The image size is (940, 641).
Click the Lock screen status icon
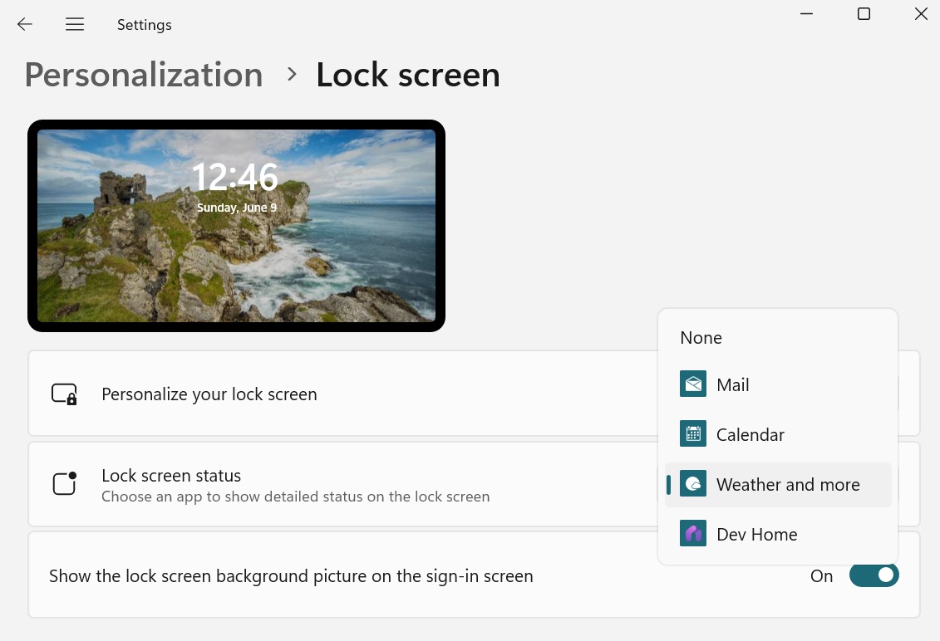point(64,483)
